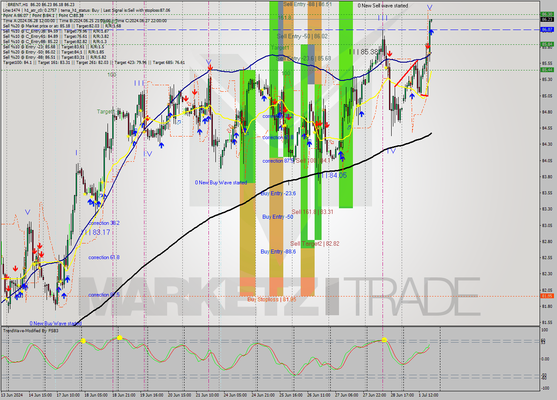This screenshot has height=400, width=557.
Task: Click the '26 Jun 11:00' time axis label
Action: pos(319,395)
